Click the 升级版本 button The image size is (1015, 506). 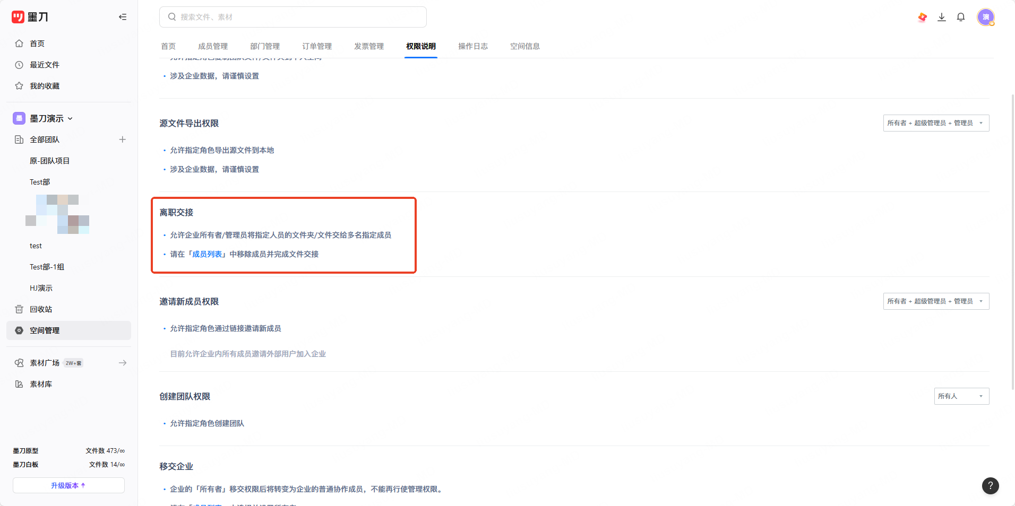tap(68, 485)
